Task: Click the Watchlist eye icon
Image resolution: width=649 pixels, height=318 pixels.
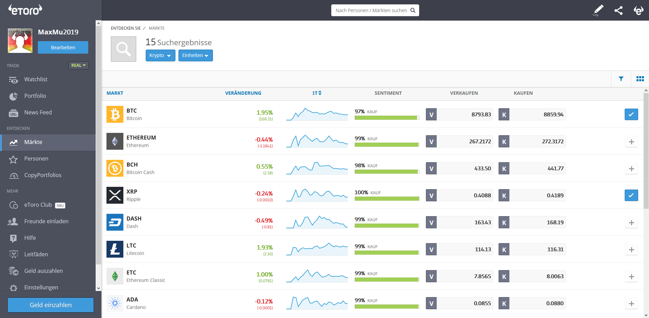Action: (14, 80)
